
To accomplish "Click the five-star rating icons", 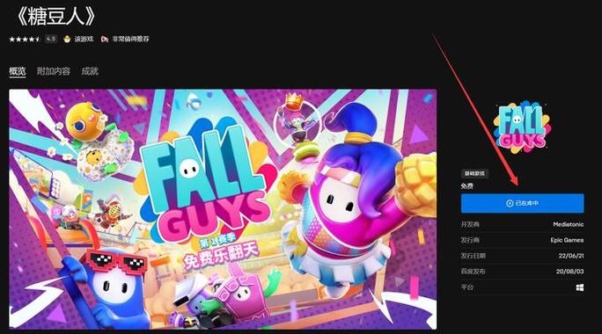I will [x=25, y=40].
